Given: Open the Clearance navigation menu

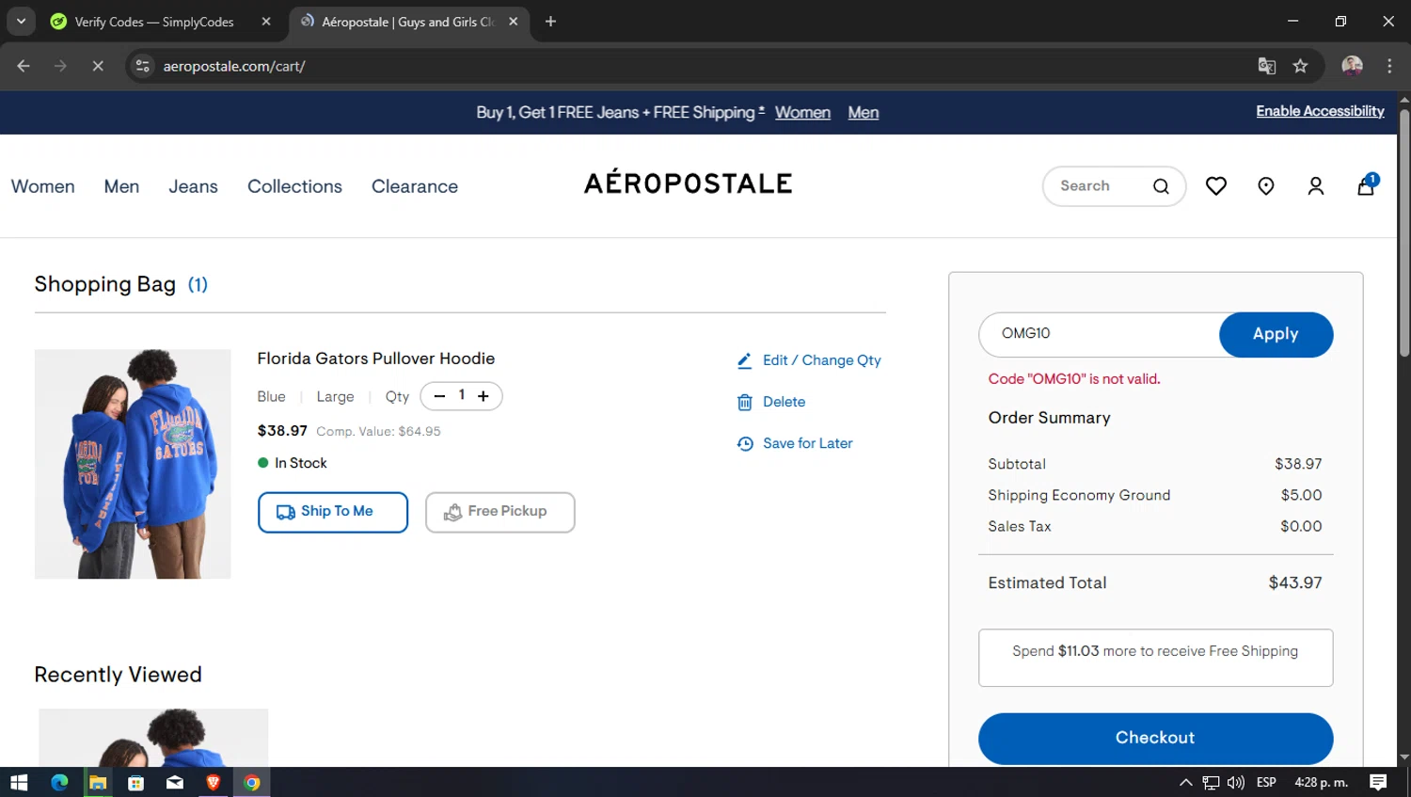Looking at the screenshot, I should [x=415, y=186].
